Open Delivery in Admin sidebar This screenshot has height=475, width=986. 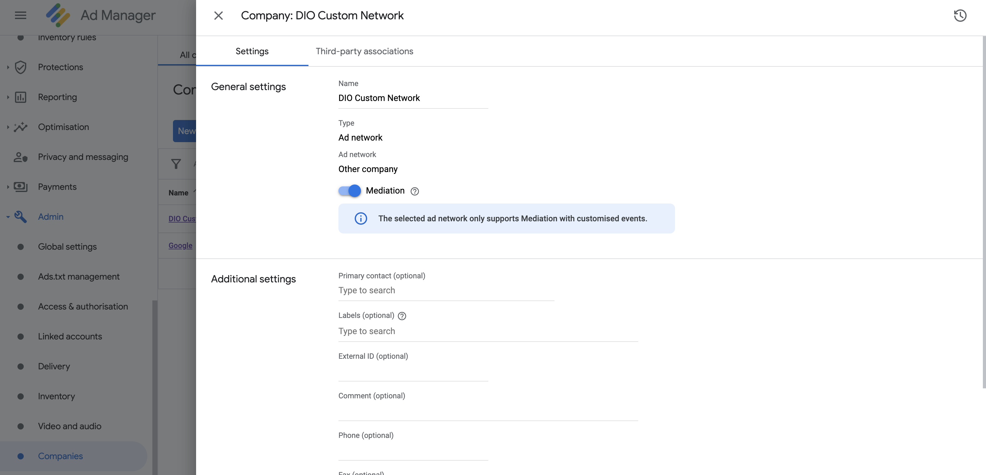[x=54, y=367]
